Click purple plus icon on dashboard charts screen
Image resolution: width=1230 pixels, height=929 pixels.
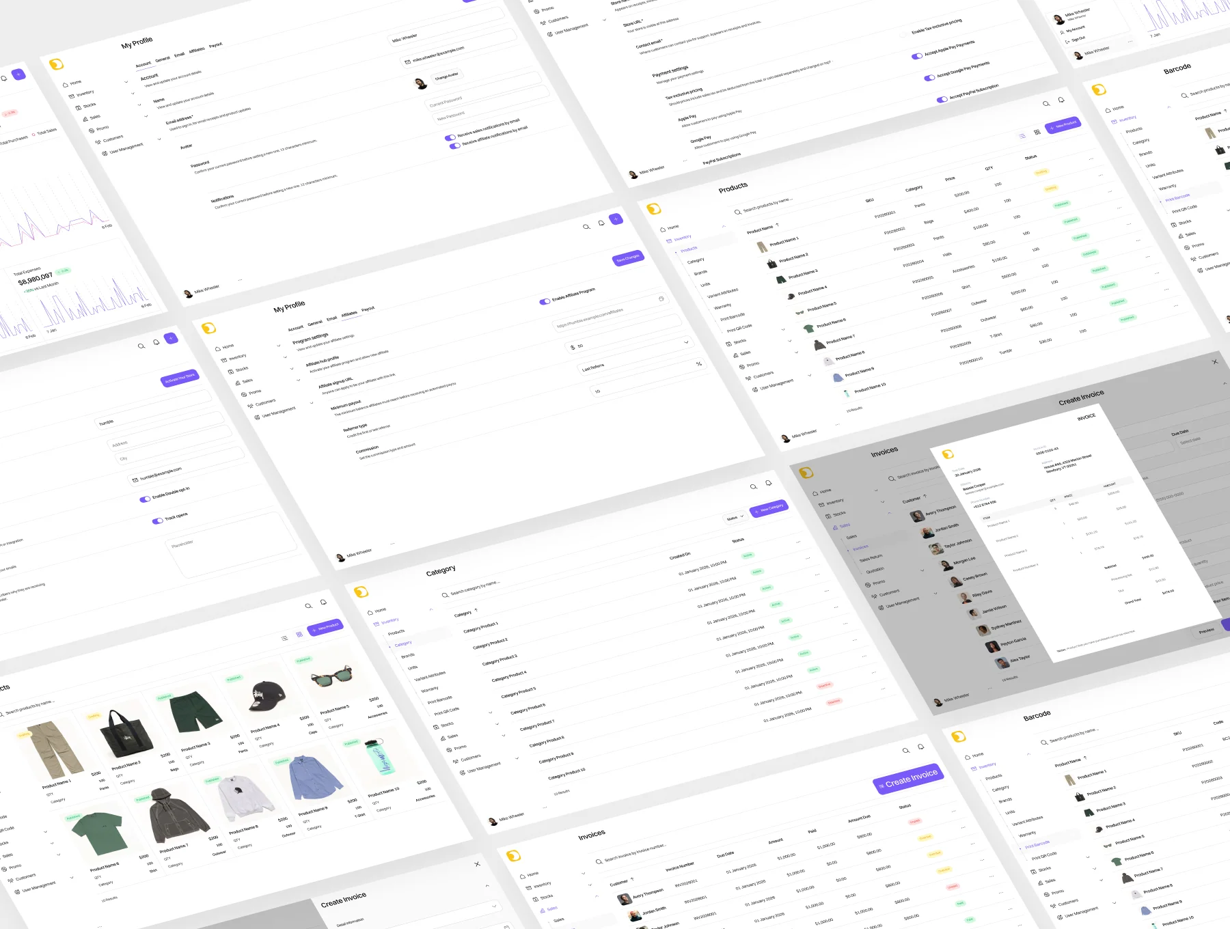point(19,74)
